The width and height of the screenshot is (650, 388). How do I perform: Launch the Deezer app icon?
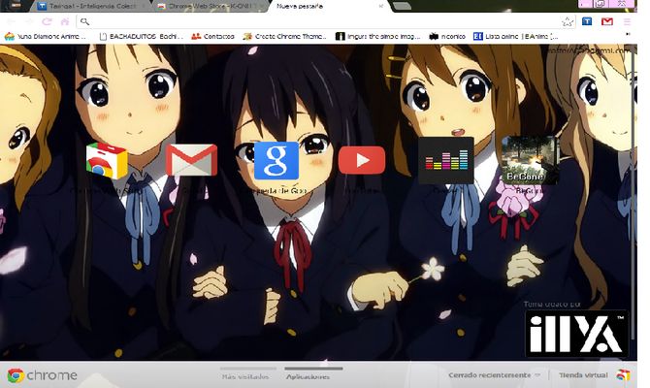(445, 160)
